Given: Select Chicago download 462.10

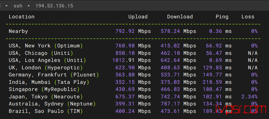Looking at the screenshot, I should [x=170, y=53].
